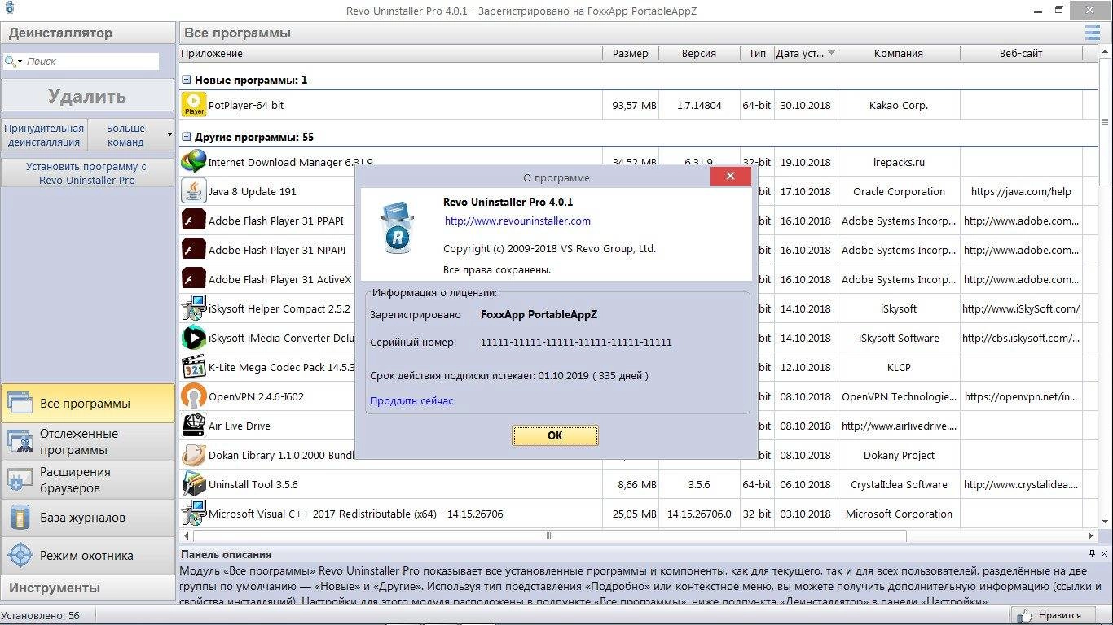This screenshot has width=1113, height=625.
Task: Click the 'Dokany Project' company cell
Action: coord(899,455)
